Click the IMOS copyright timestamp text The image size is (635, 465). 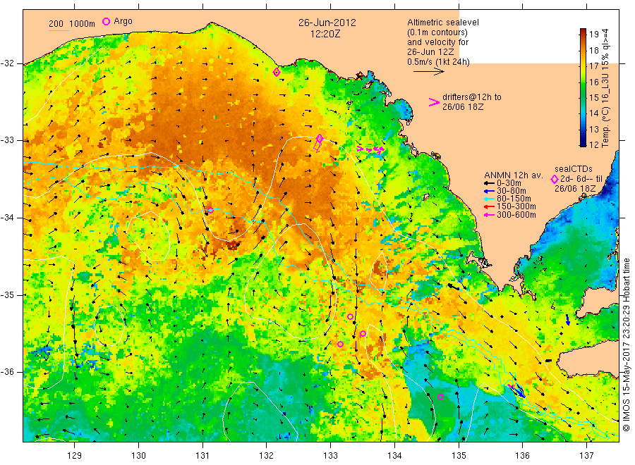coord(626,345)
